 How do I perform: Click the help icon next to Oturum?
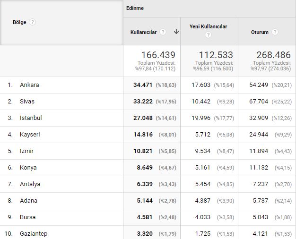pos(275,32)
